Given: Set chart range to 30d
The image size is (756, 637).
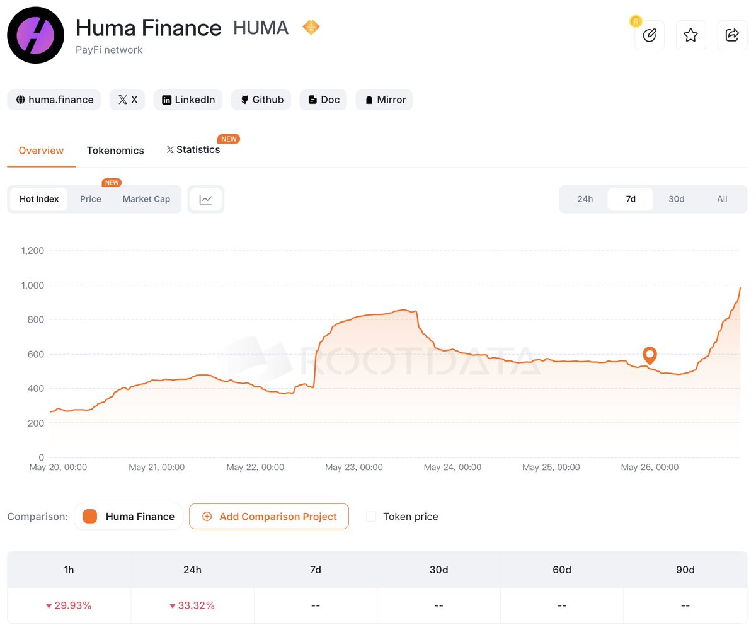Looking at the screenshot, I should [x=677, y=199].
